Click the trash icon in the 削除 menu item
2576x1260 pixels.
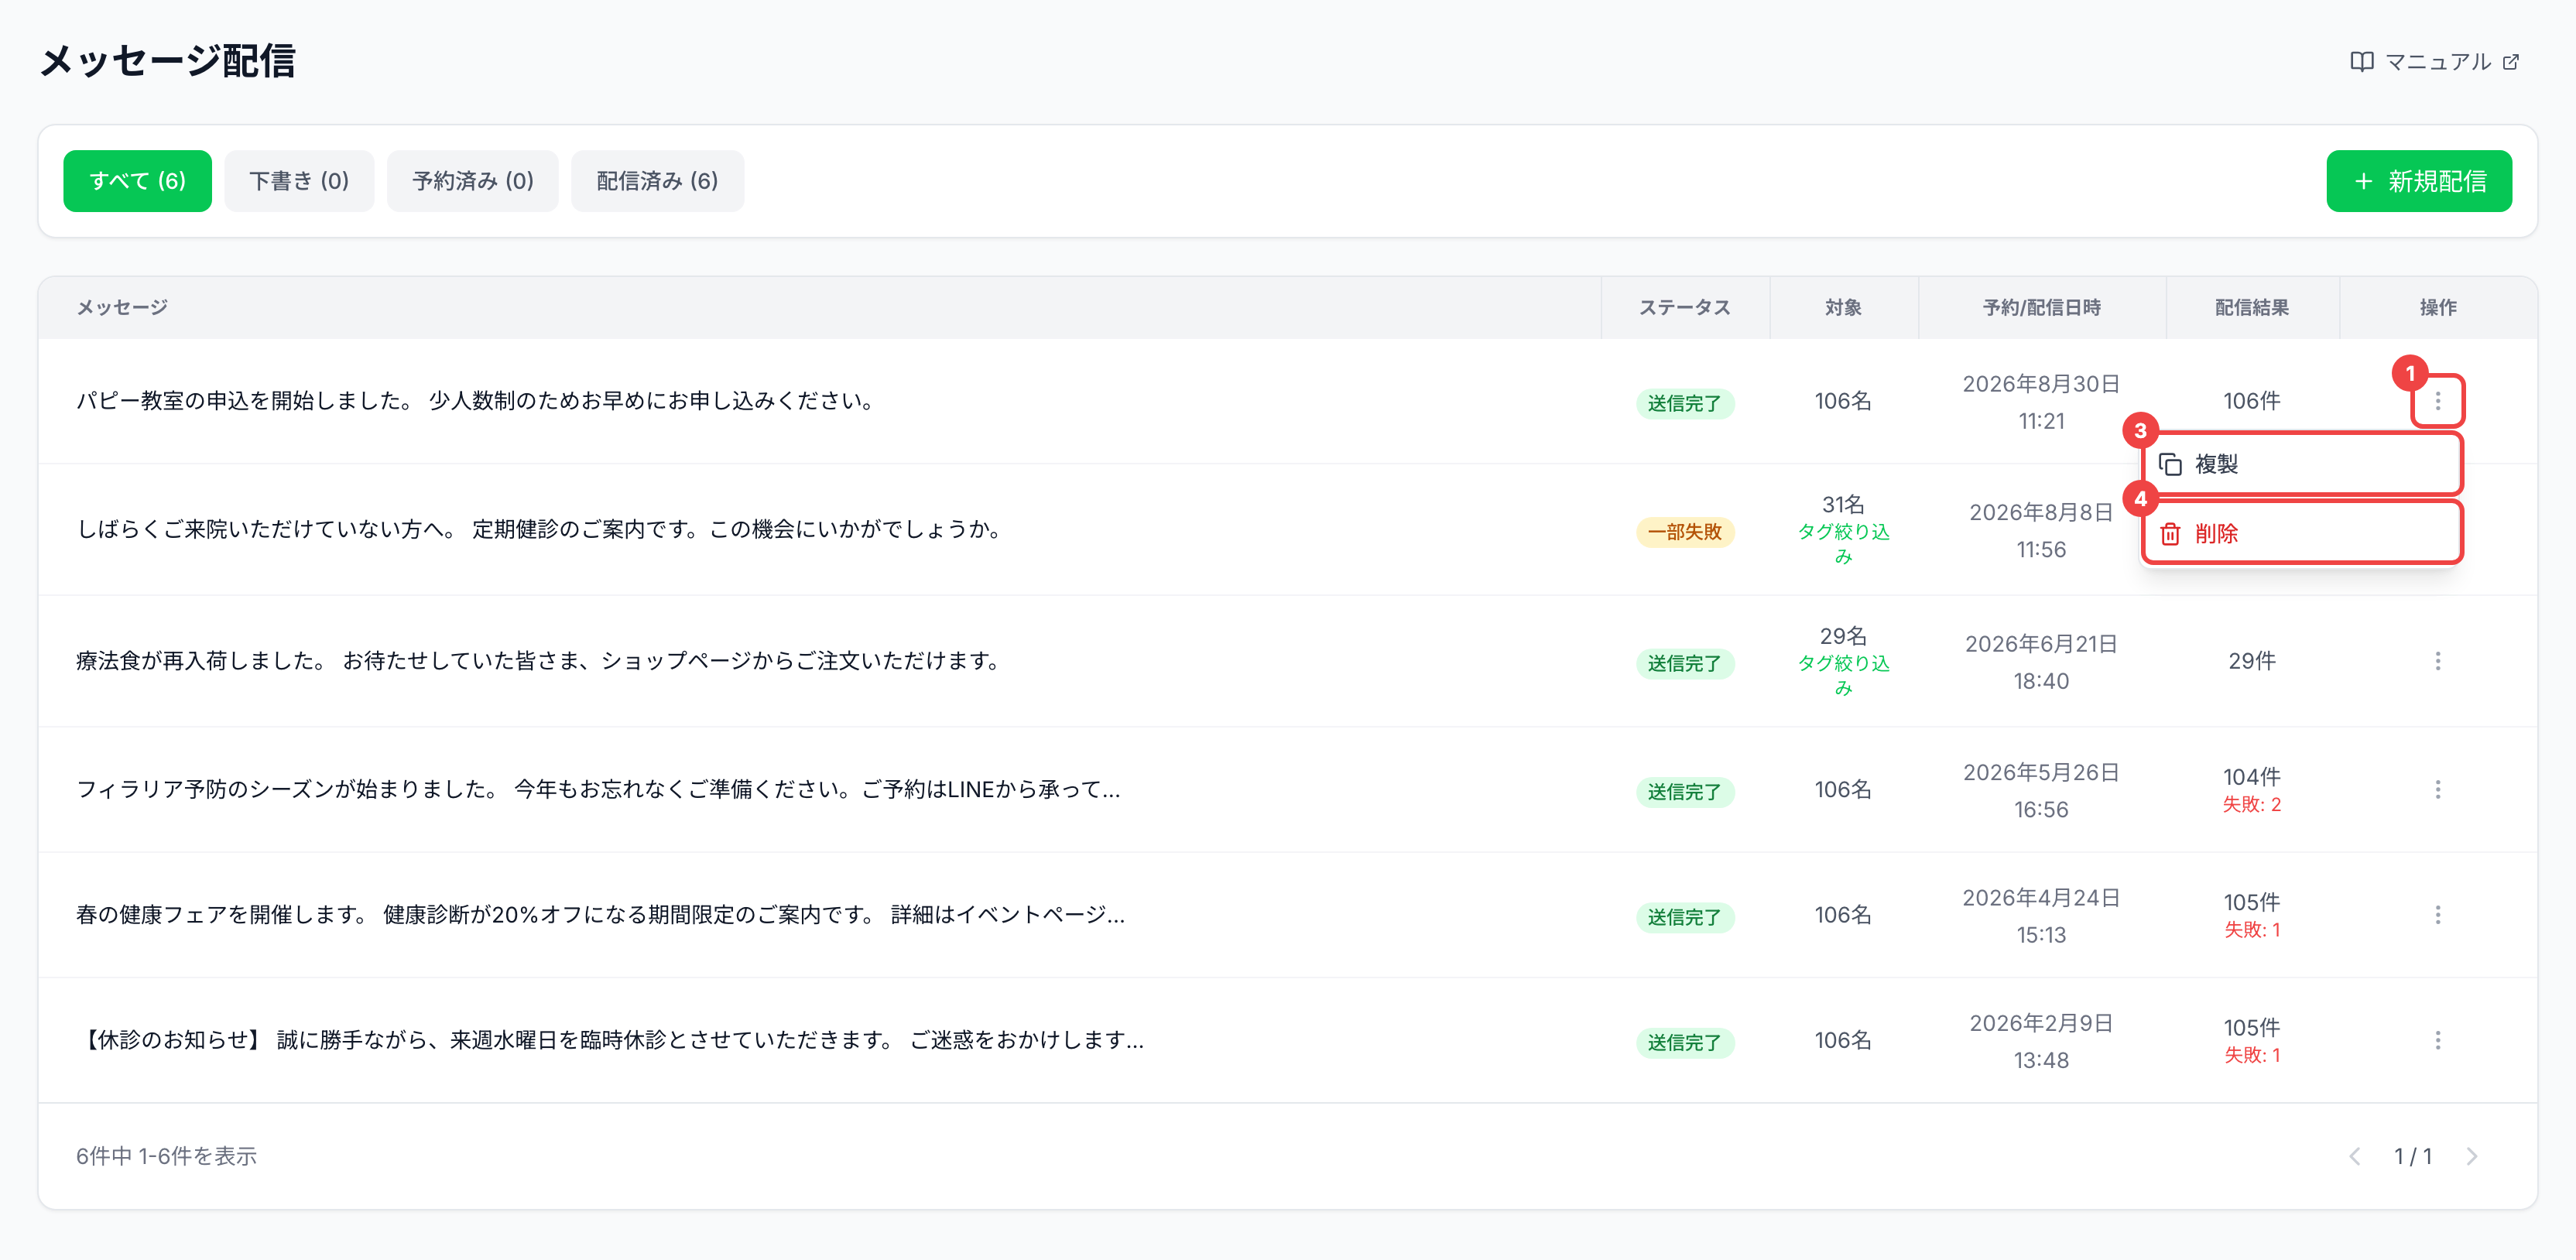[2169, 534]
